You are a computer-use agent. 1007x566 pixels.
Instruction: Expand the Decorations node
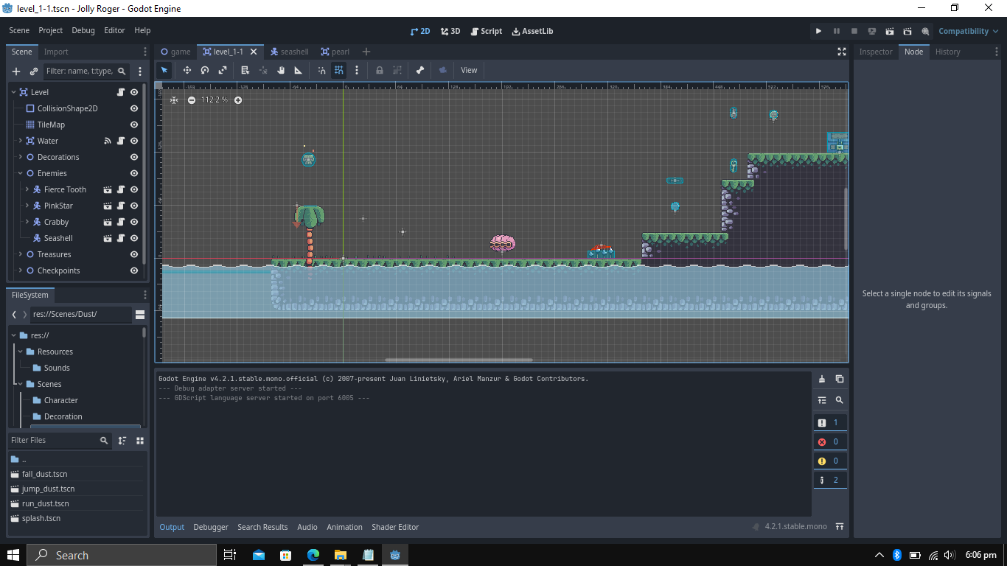(20, 157)
